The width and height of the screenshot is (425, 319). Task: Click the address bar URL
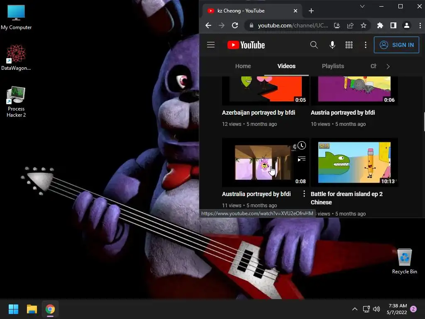293,25
